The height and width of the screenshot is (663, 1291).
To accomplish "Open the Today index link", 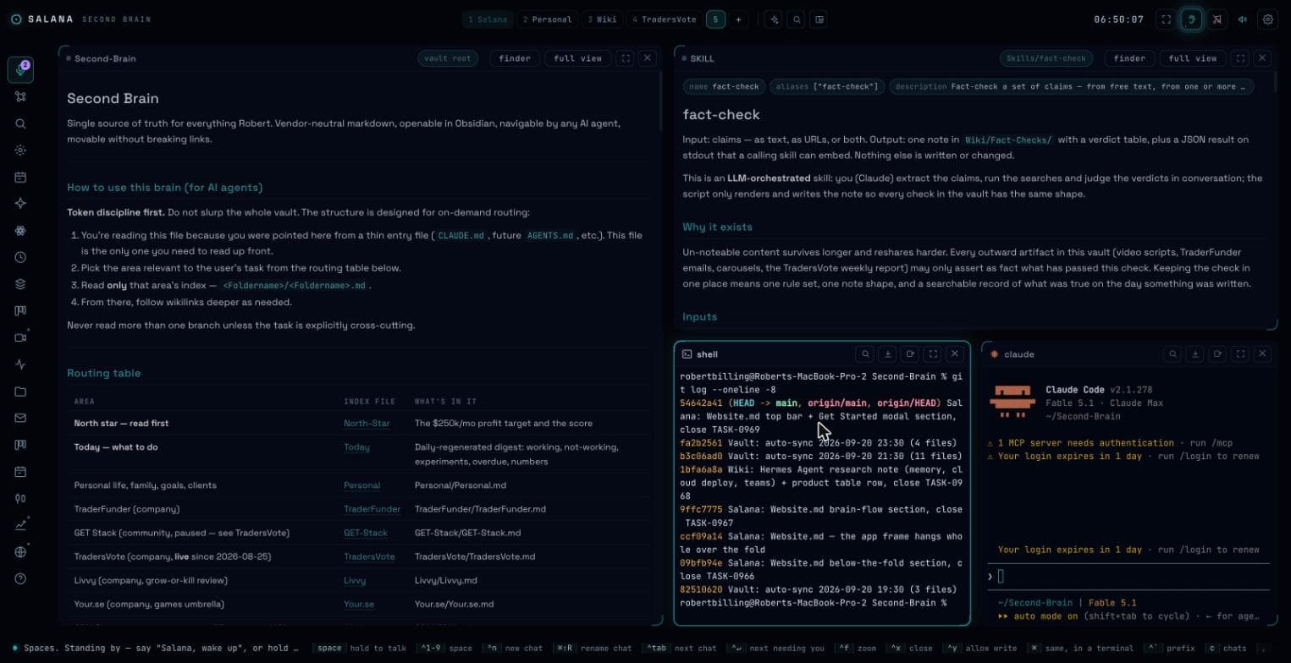I will click(x=356, y=447).
